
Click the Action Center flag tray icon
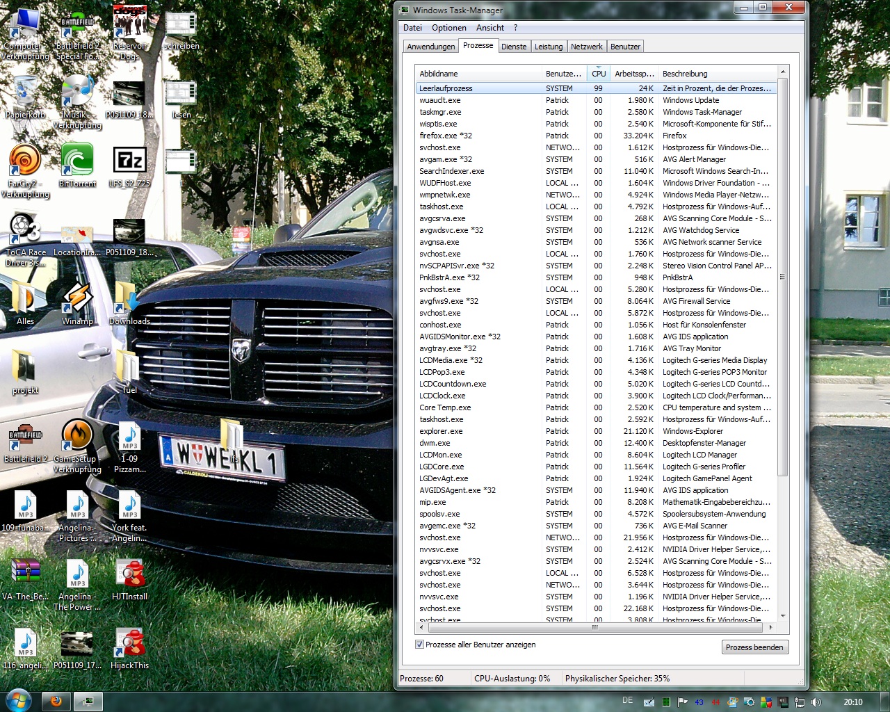pos(683,702)
